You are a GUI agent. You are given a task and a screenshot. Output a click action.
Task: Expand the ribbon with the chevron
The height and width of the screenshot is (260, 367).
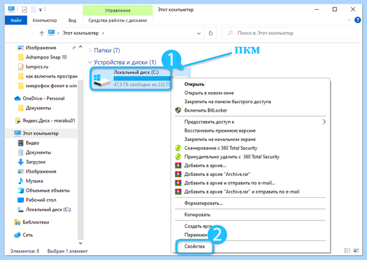click(349, 20)
